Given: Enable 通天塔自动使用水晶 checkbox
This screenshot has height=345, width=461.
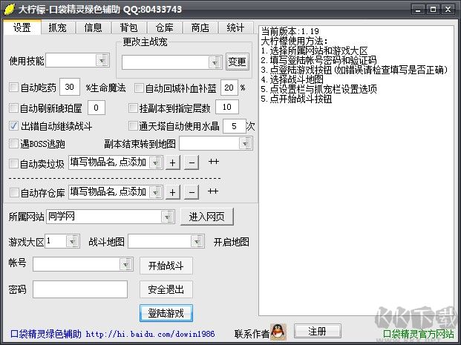Looking at the screenshot, I should coord(133,126).
